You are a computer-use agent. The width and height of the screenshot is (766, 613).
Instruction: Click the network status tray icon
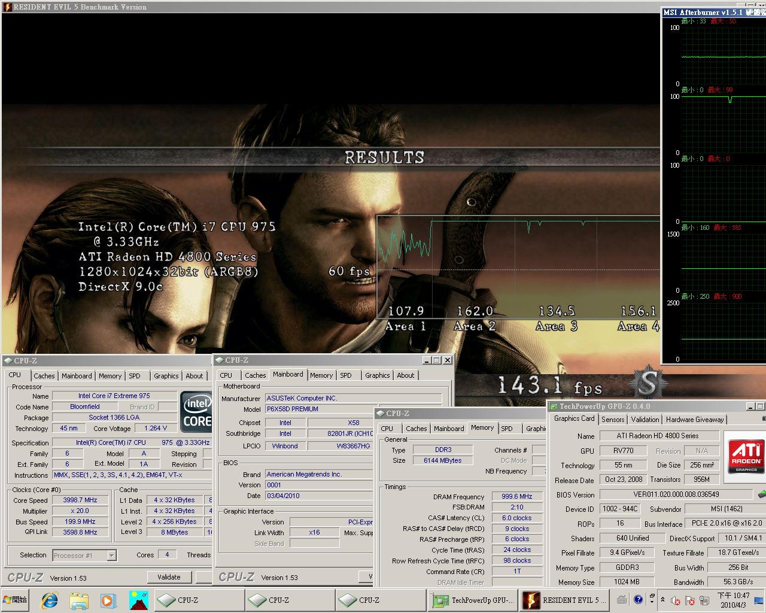point(704,600)
